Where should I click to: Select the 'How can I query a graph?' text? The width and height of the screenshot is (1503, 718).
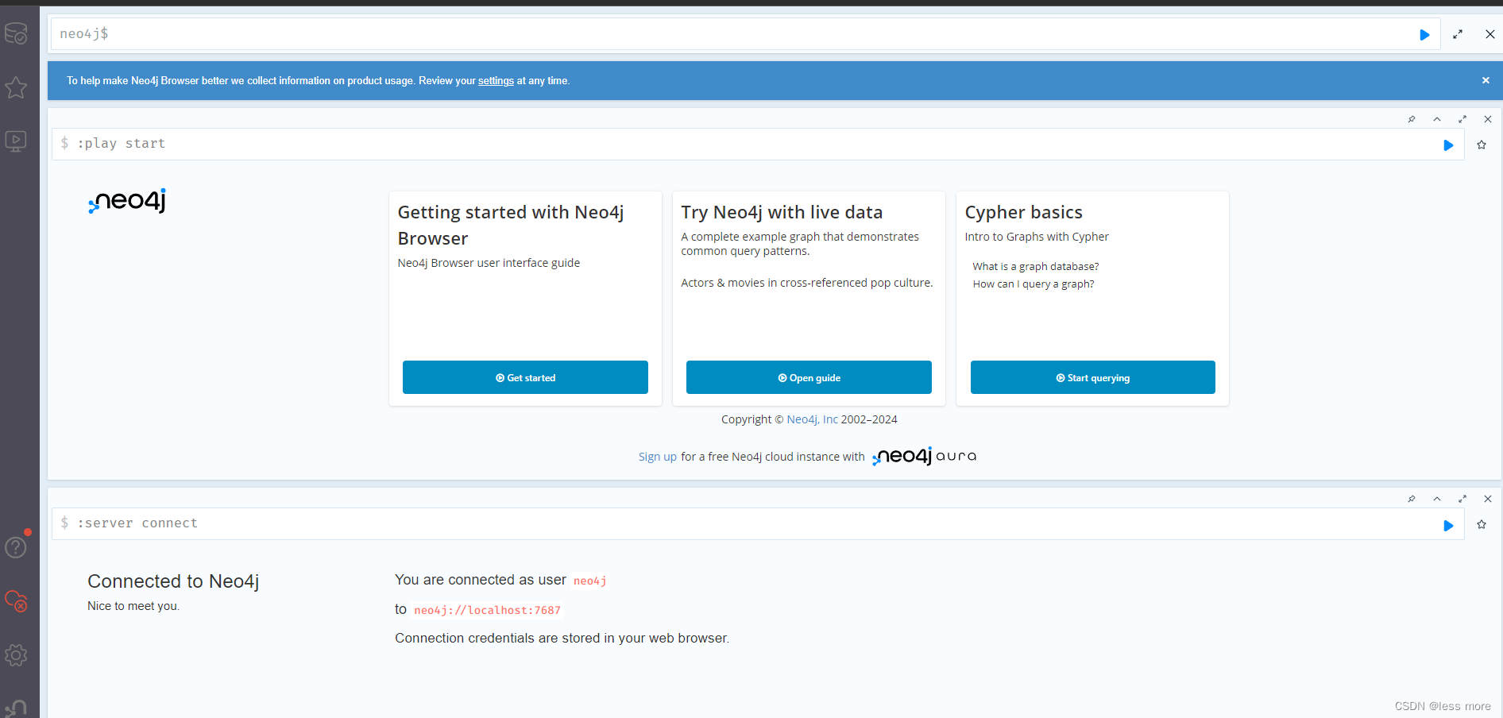pyautogui.click(x=1034, y=284)
